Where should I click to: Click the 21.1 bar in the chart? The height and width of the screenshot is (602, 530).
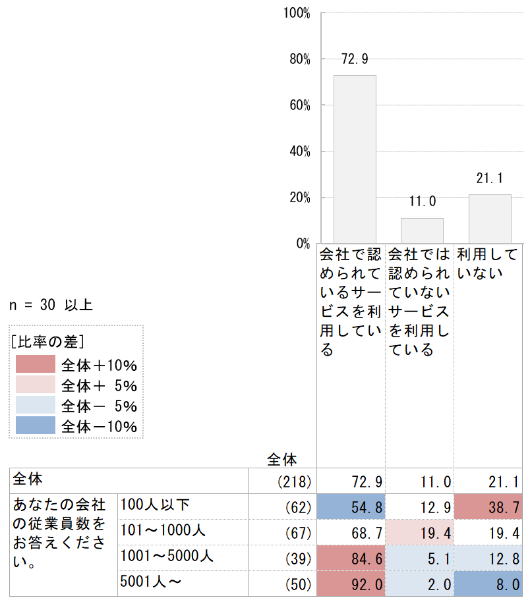click(x=490, y=219)
